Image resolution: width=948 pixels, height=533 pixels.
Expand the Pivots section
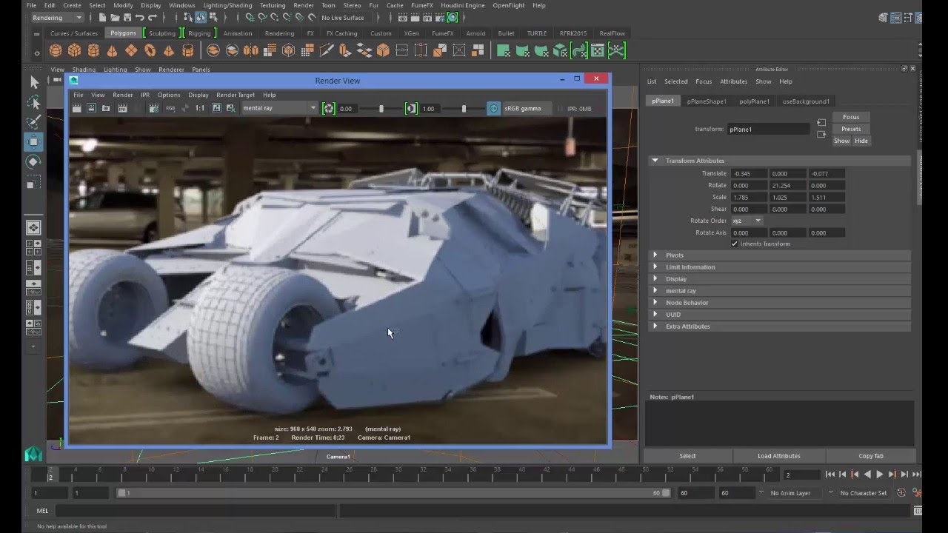point(655,255)
